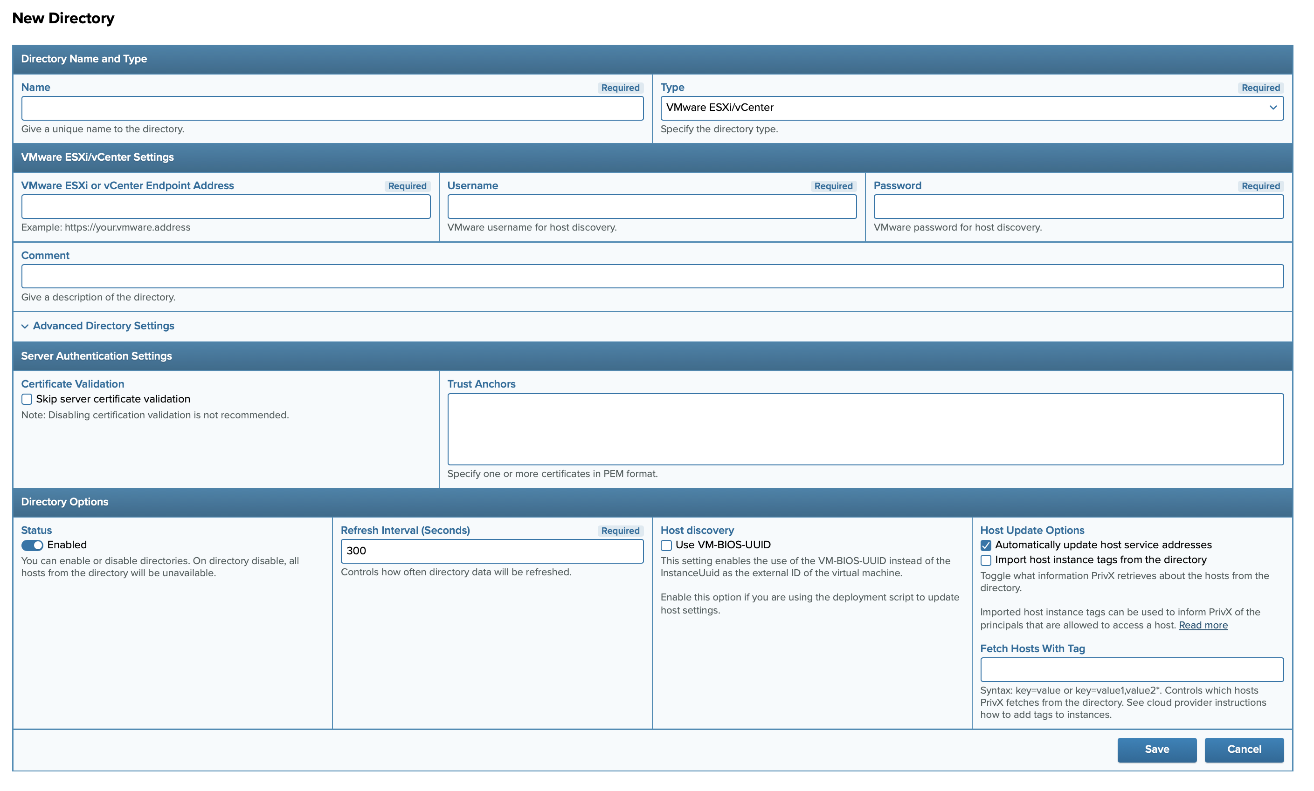
Task: Click the Refresh Interval seconds field
Action: pos(491,551)
